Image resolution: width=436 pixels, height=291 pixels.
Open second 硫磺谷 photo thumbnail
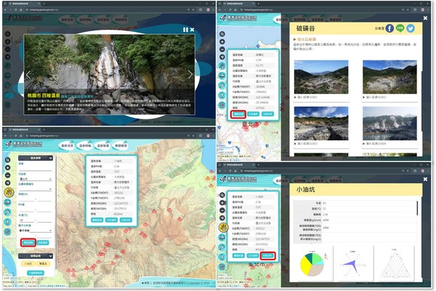click(x=389, y=77)
